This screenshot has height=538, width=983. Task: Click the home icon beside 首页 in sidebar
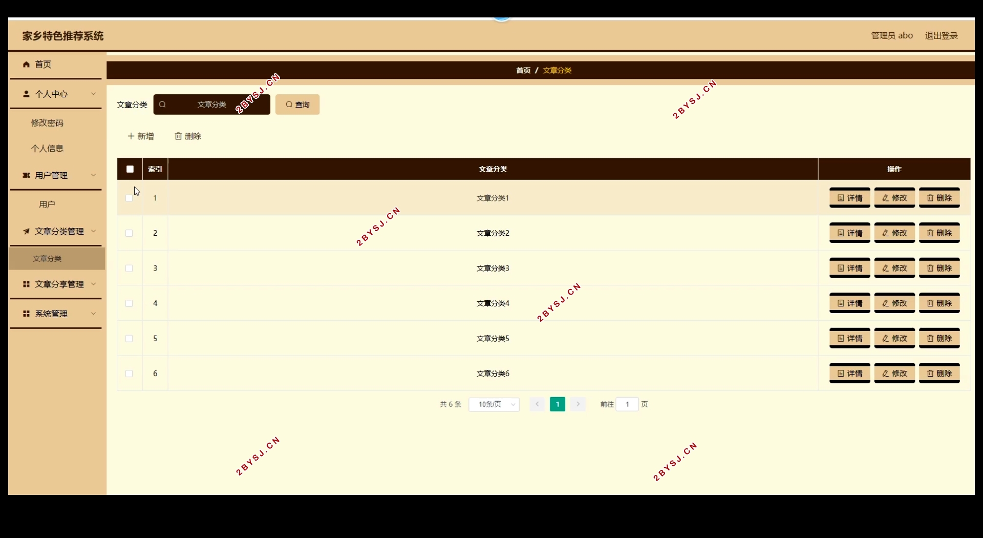coord(26,64)
